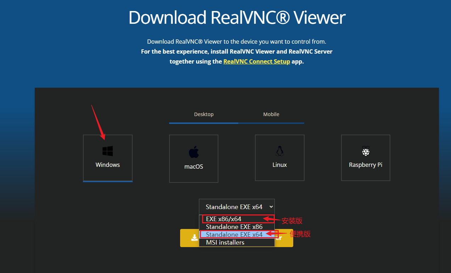The image size is (451, 273).
Task: Choose MSI installers option
Action: click(236, 242)
